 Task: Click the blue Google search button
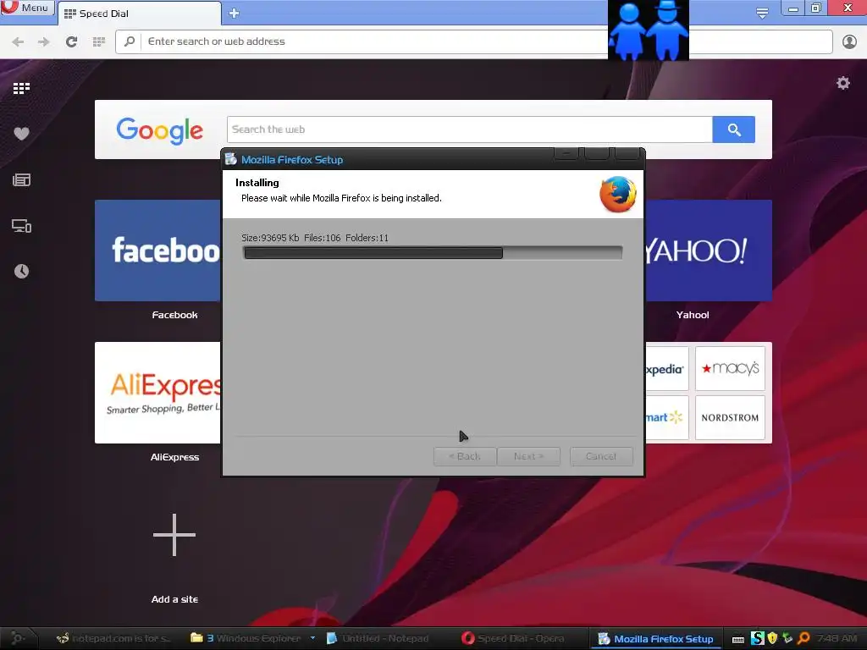click(x=734, y=129)
